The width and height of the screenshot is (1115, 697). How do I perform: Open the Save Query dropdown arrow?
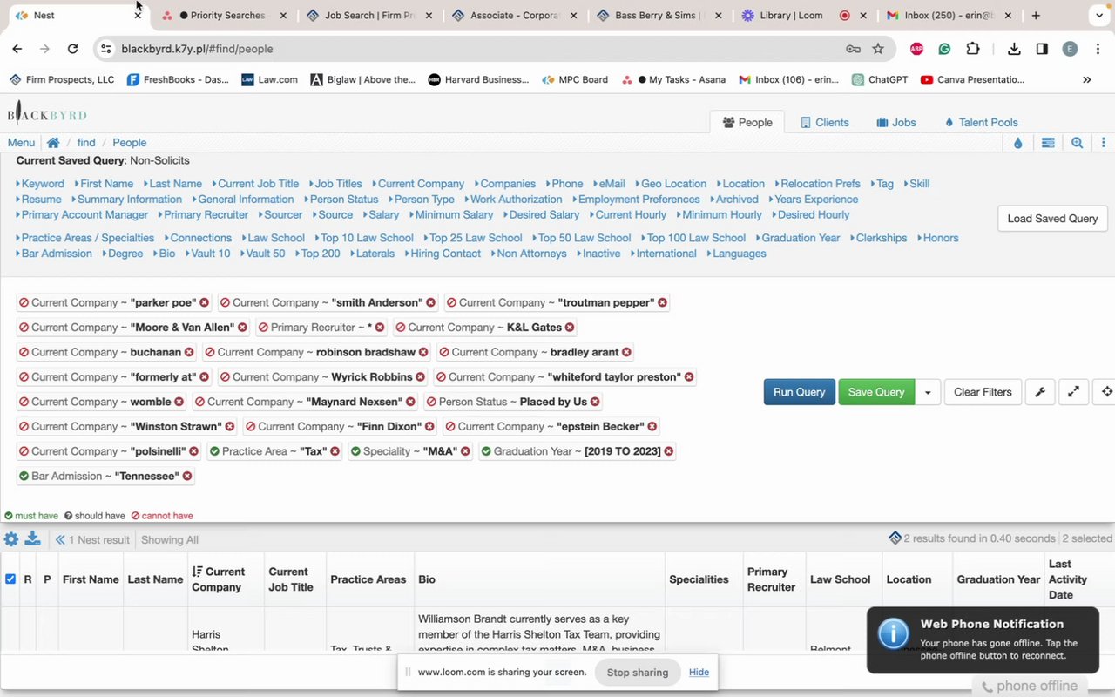(x=928, y=392)
